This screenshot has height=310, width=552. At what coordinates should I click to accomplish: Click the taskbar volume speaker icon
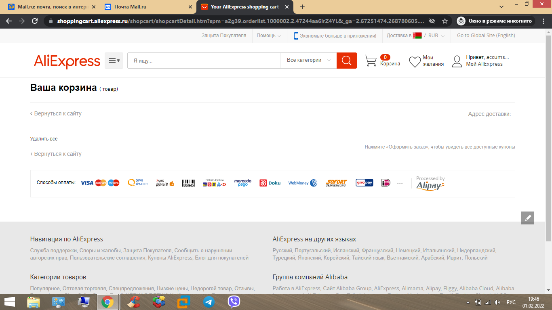coord(497,302)
